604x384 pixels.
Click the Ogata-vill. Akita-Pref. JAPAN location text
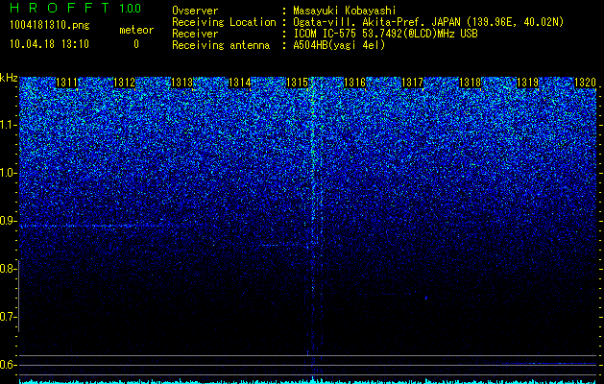point(428,22)
